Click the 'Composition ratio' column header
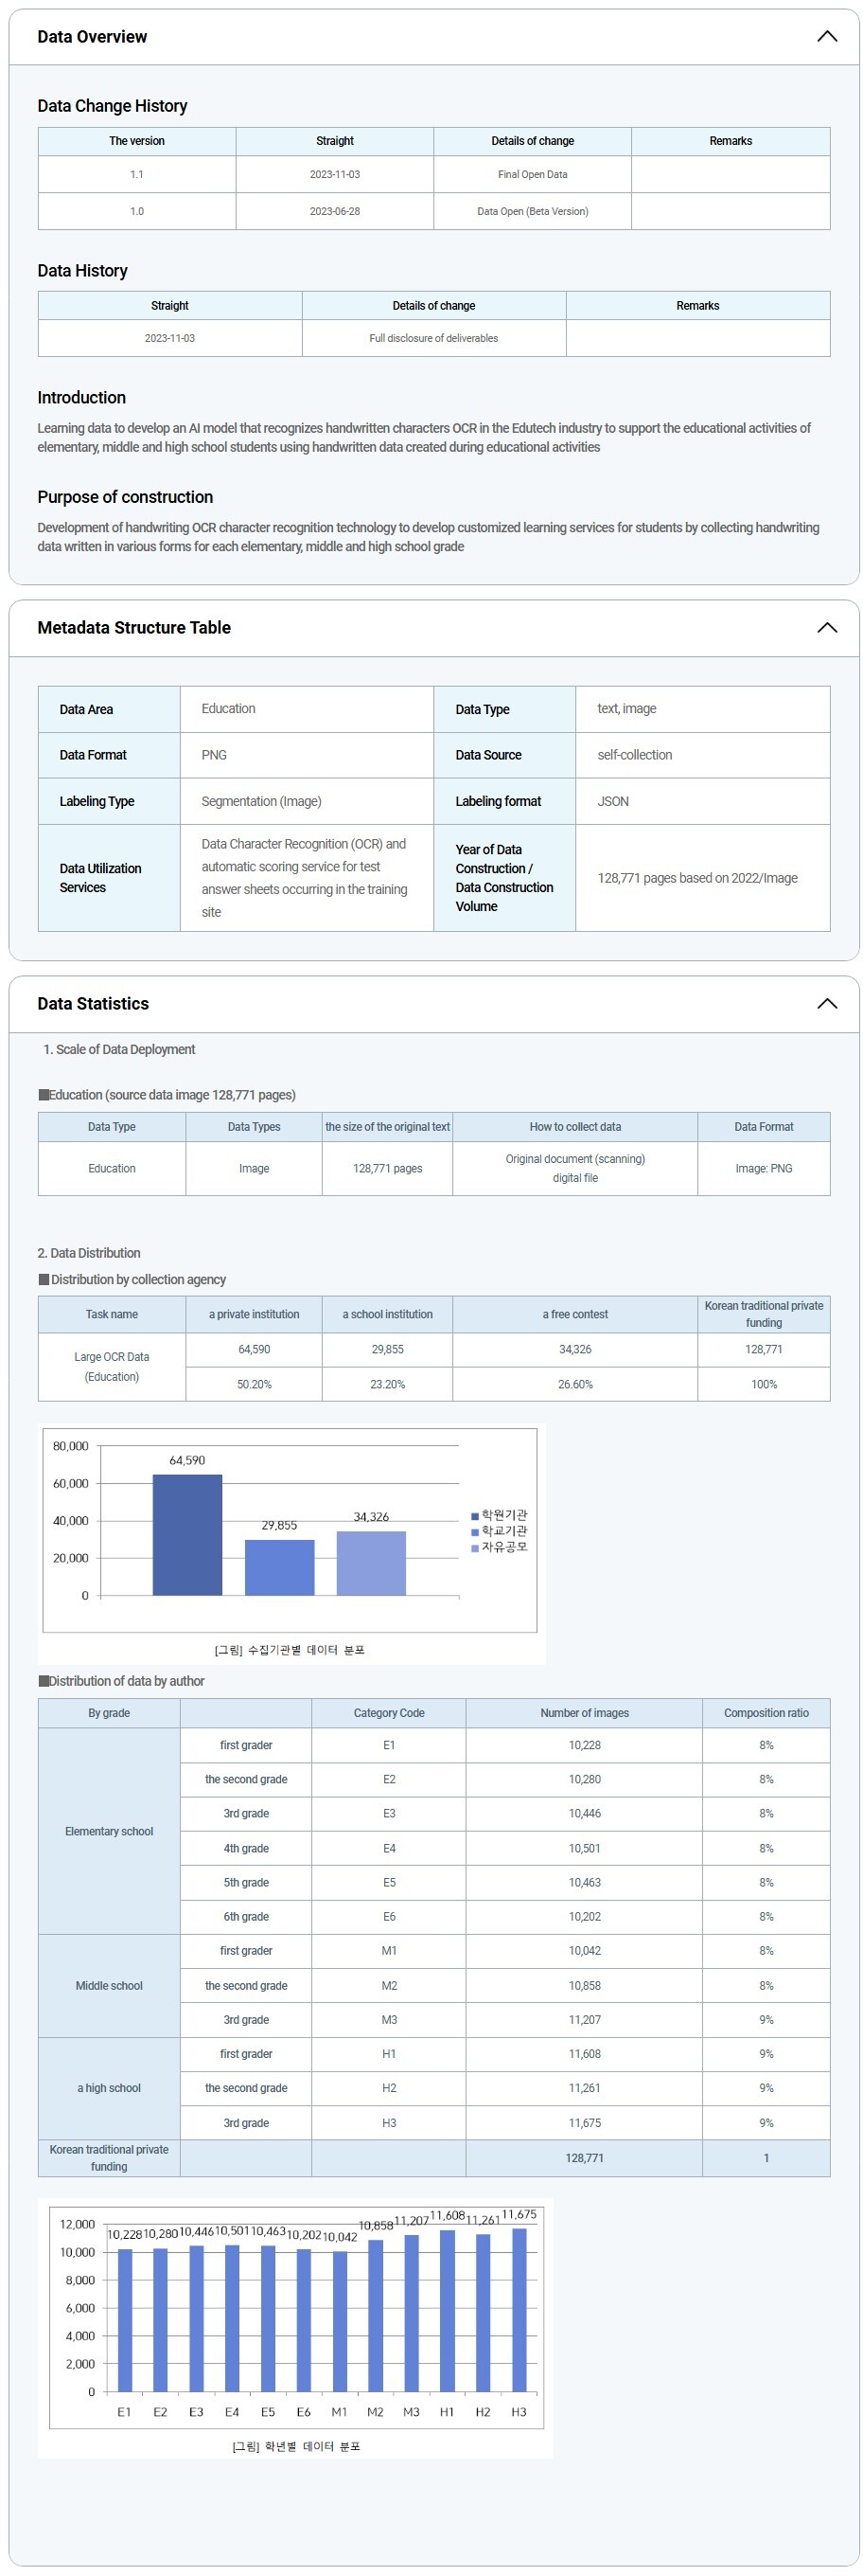Screen dimensions: 863x2576 pos(766,1713)
